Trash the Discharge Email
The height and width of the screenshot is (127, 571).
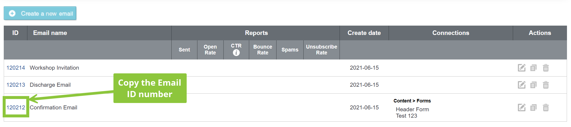tap(546, 85)
